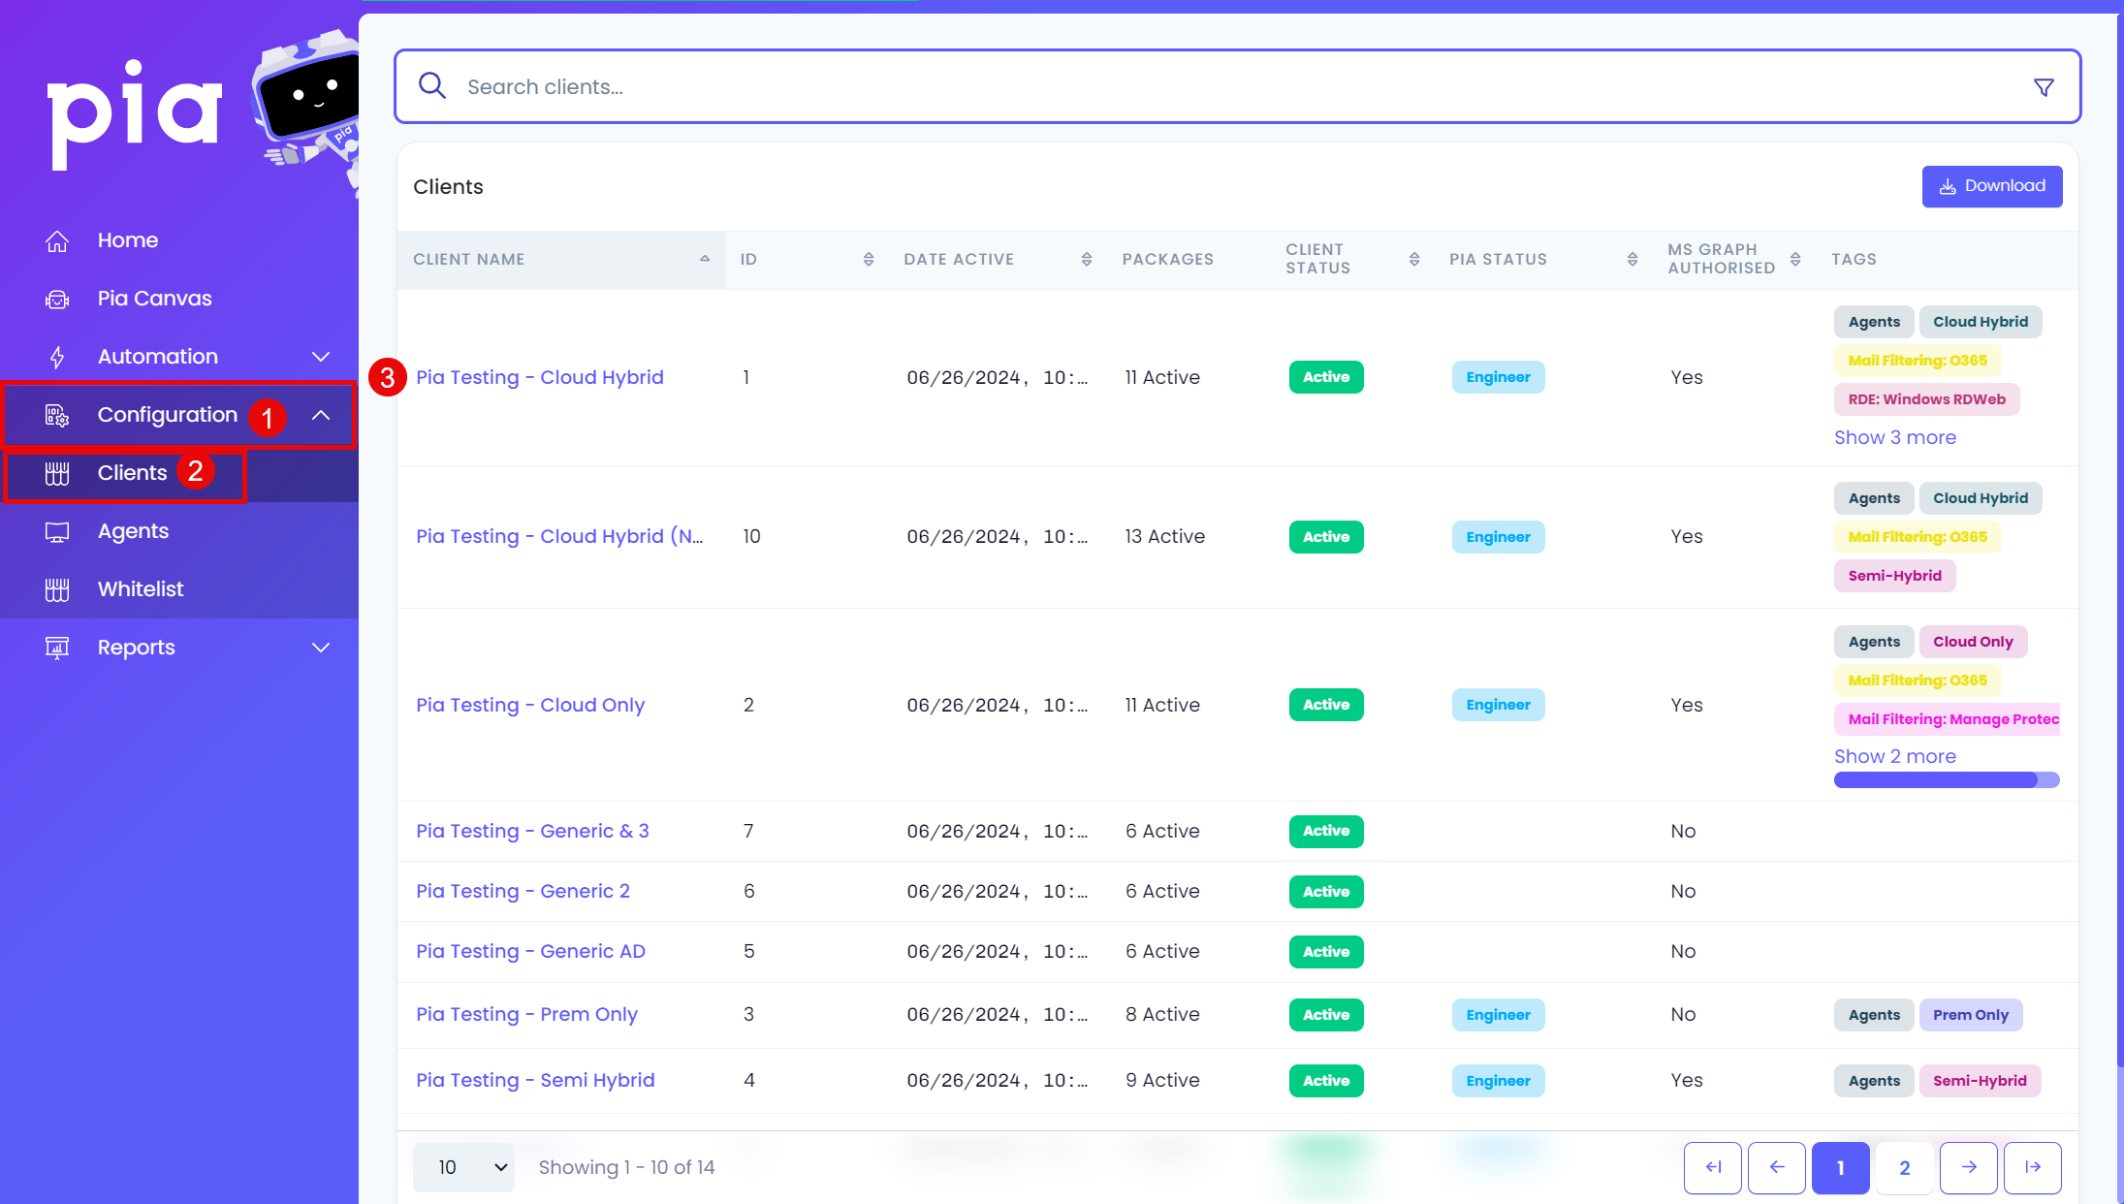Go to page 2
Screen dimensions: 2124x1204
(x=1905, y=1167)
